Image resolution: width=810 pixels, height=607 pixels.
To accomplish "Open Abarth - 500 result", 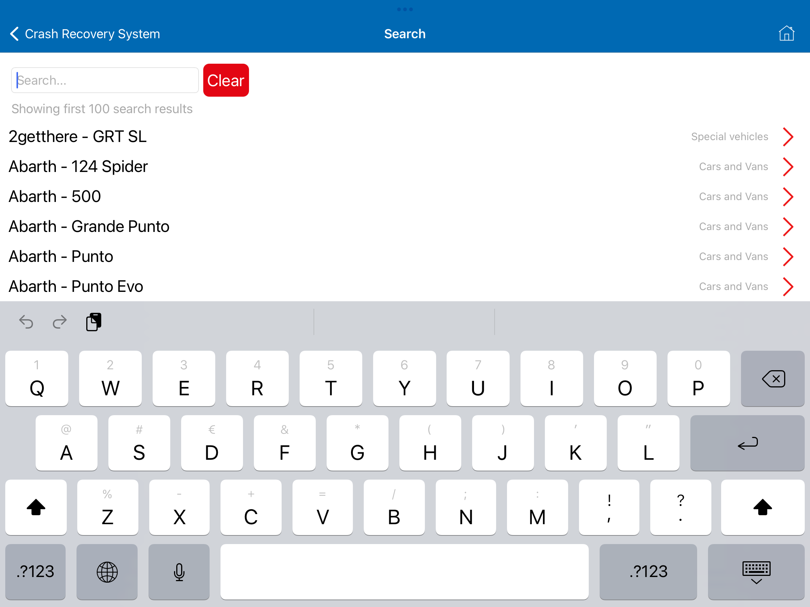I will (405, 196).
